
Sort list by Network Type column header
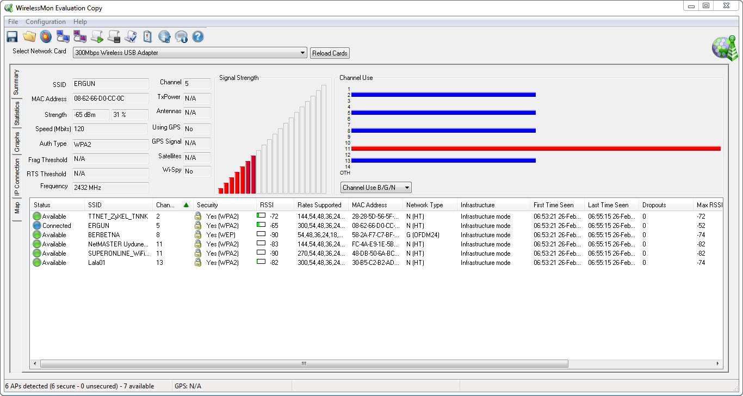[x=430, y=205]
